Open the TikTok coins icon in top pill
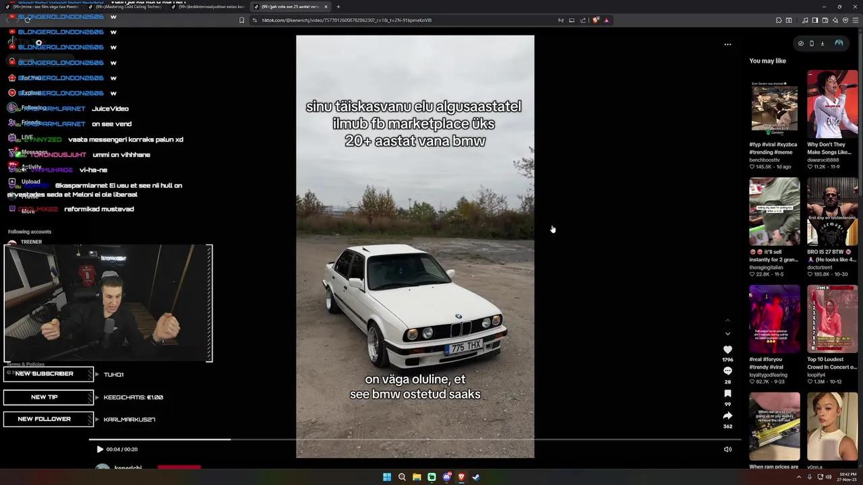Image resolution: width=863 pixels, height=485 pixels. coord(800,43)
